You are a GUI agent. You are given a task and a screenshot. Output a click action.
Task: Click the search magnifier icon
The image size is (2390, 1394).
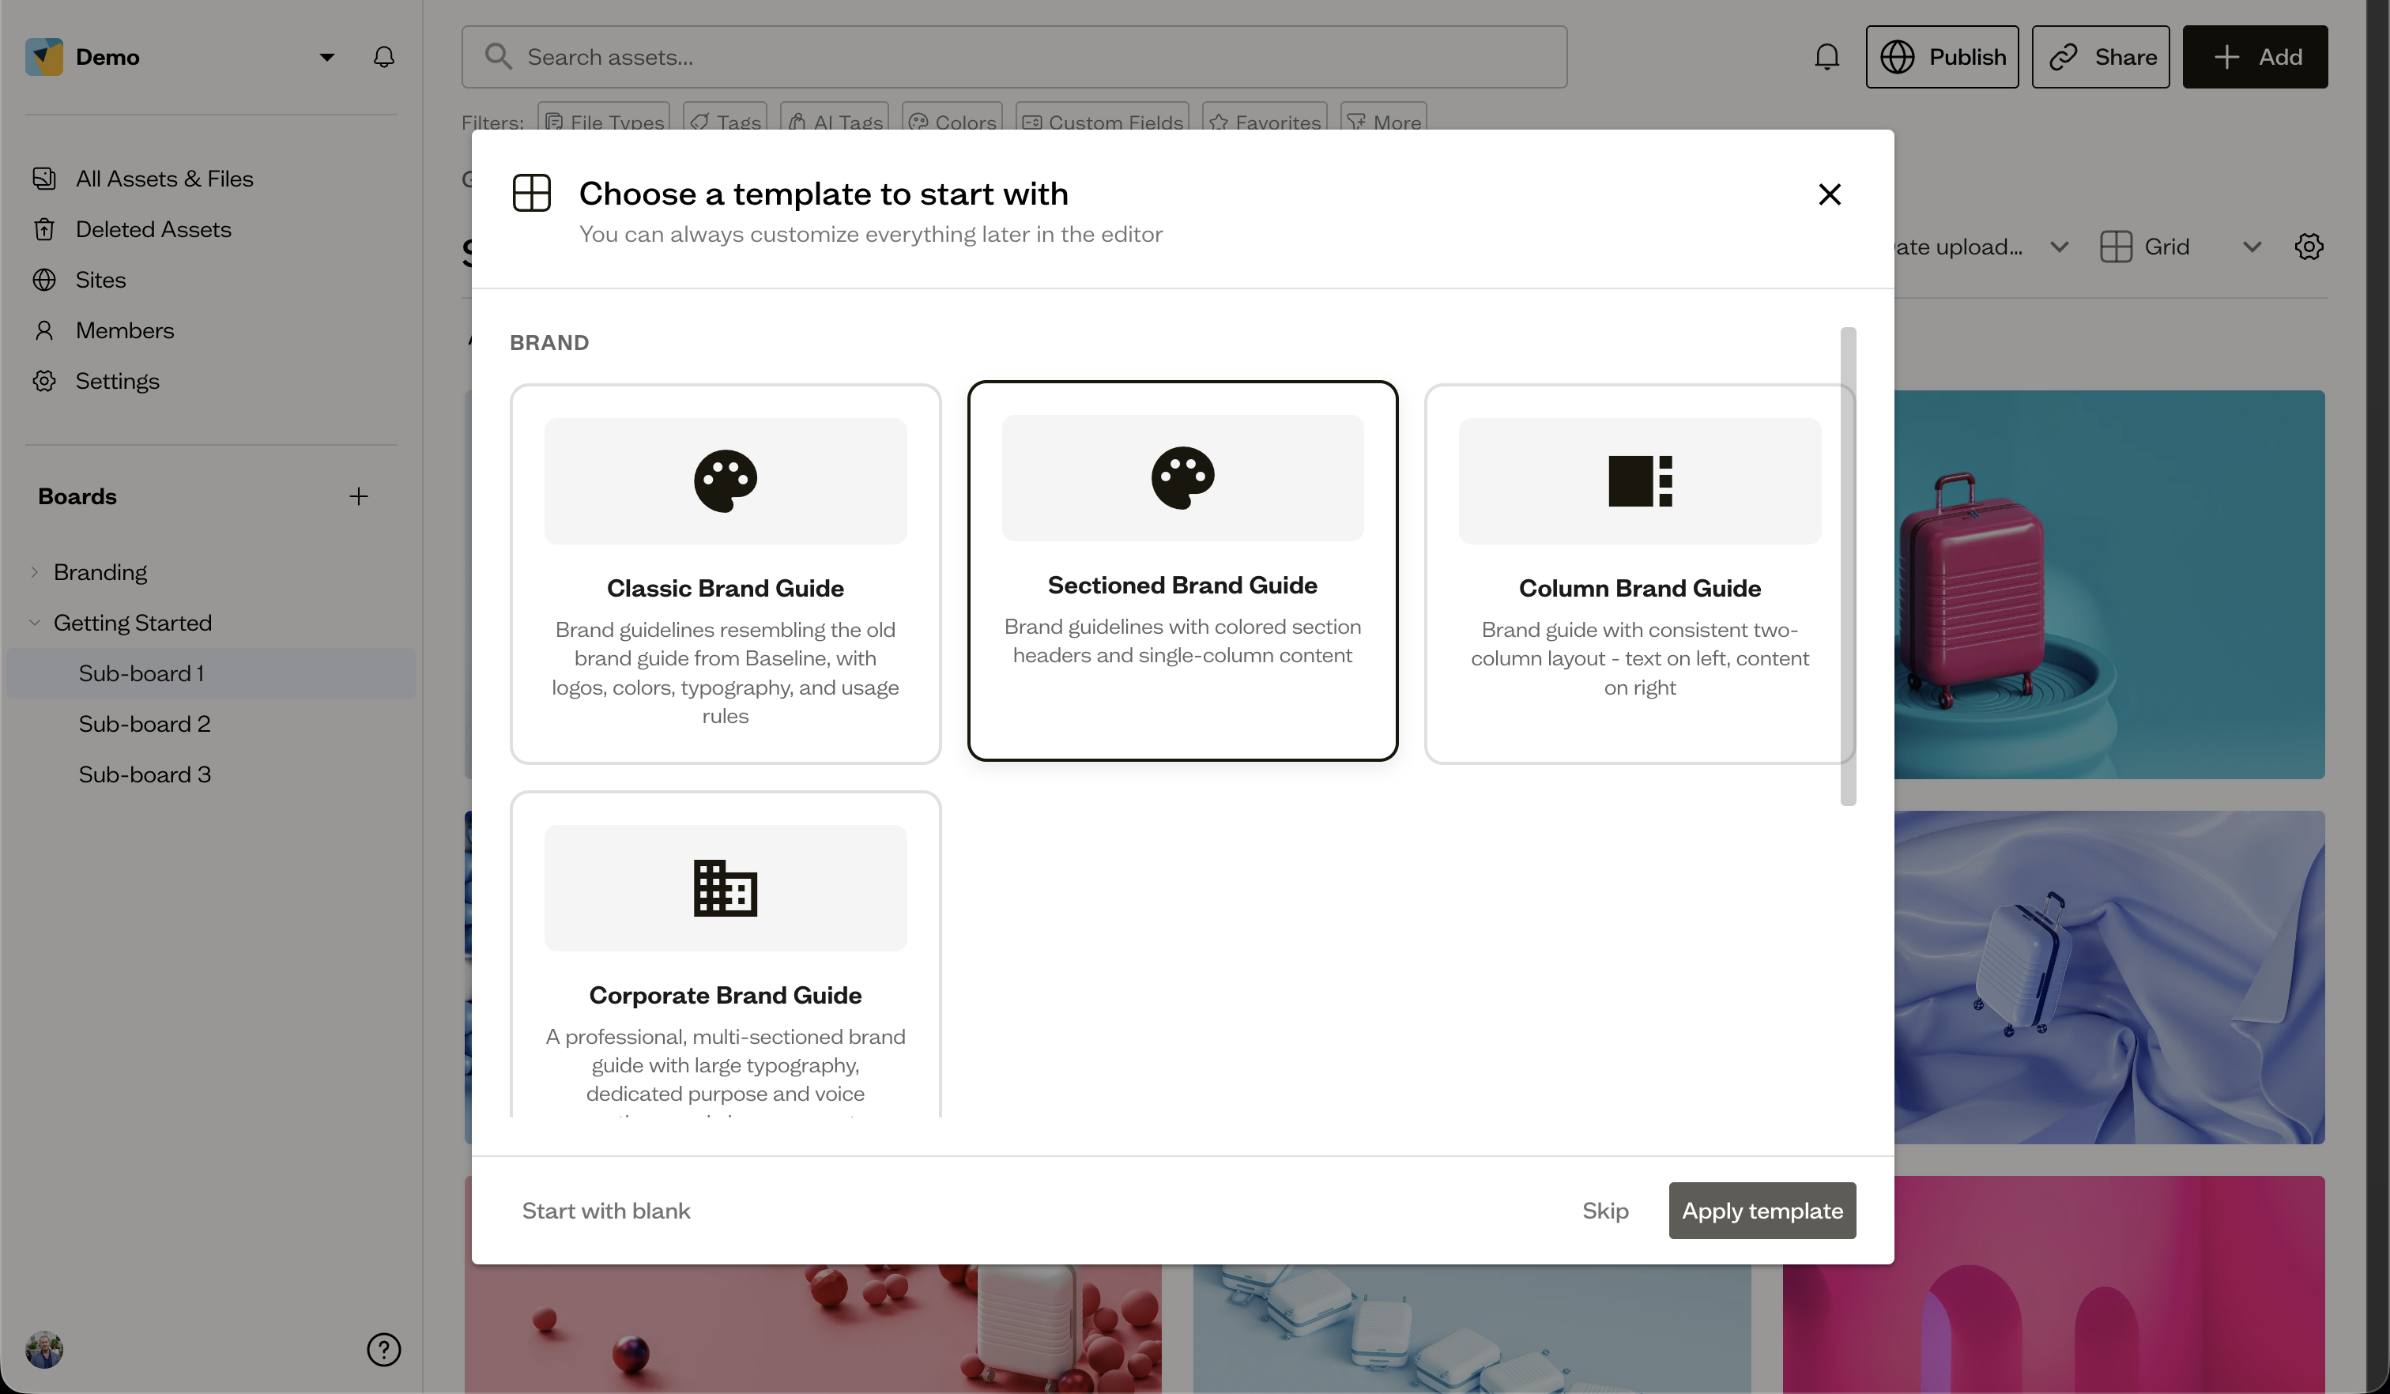pos(498,57)
